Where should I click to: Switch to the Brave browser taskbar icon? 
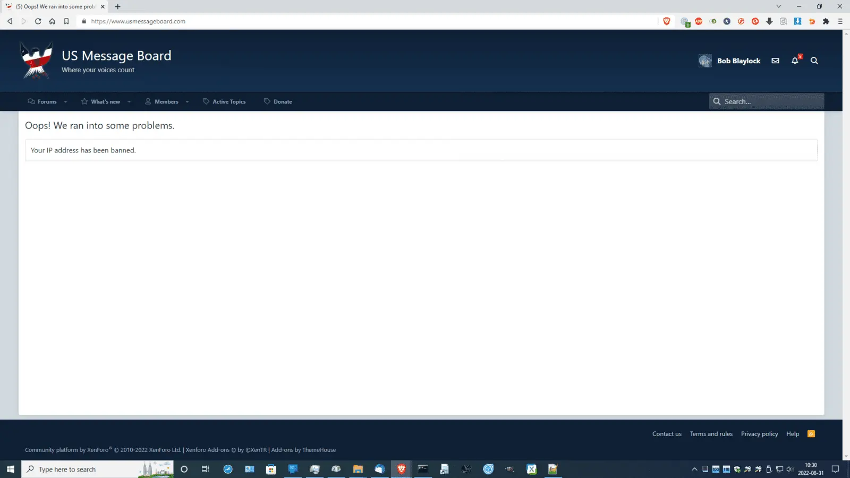tap(401, 469)
